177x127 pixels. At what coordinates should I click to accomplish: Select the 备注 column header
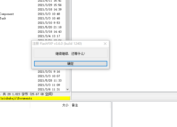click(x=75, y=105)
